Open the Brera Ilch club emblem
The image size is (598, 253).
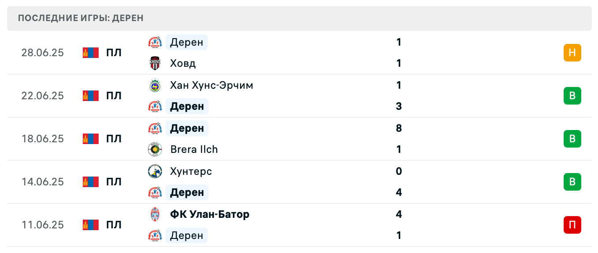click(x=155, y=149)
